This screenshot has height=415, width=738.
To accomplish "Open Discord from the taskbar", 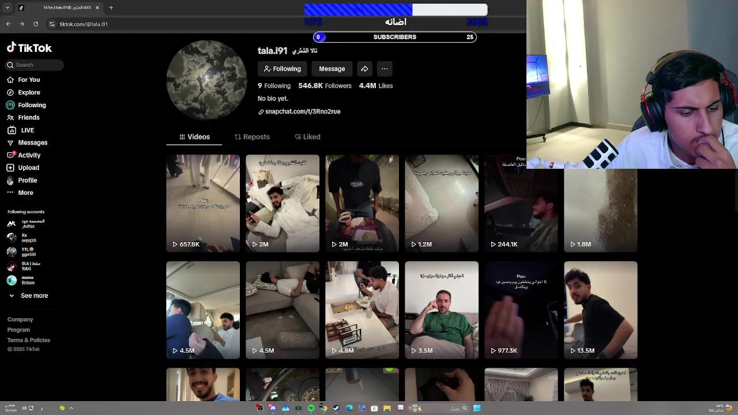I will point(273,408).
